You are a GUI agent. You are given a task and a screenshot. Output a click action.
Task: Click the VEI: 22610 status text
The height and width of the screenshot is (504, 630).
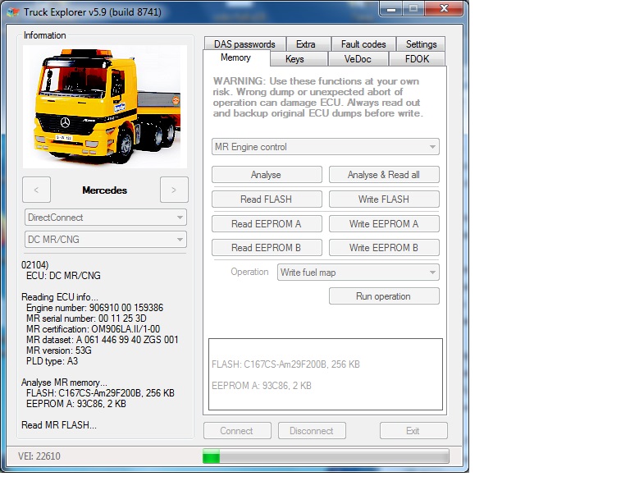[x=39, y=456]
